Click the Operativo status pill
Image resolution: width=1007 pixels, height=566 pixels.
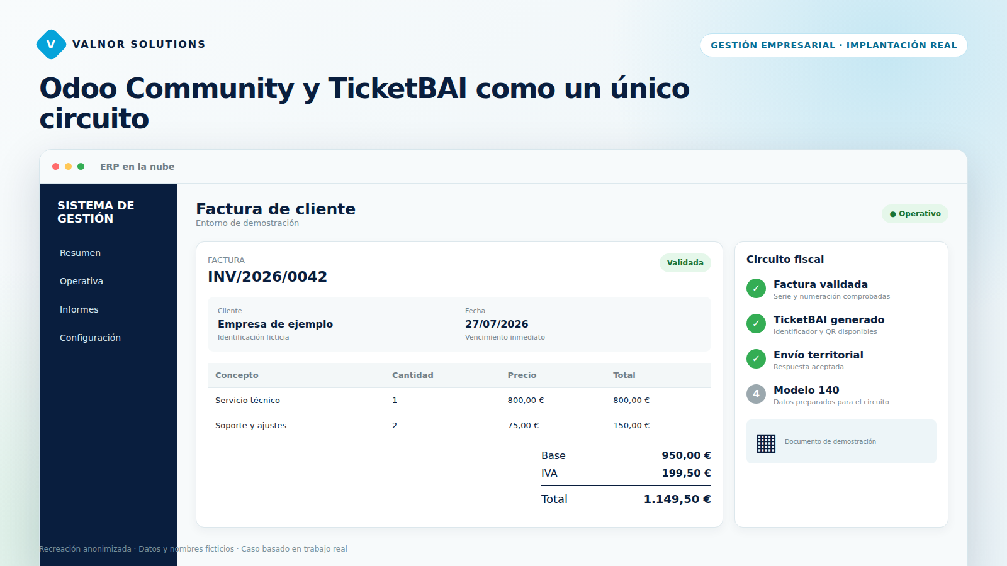click(x=915, y=214)
